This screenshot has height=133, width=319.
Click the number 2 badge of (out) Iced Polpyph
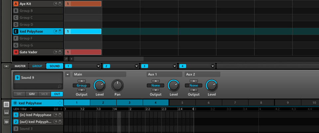[x=16, y=122]
